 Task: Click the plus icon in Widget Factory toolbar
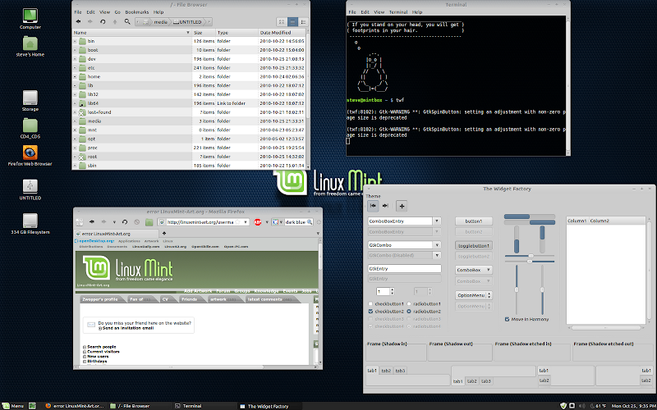[x=402, y=206]
